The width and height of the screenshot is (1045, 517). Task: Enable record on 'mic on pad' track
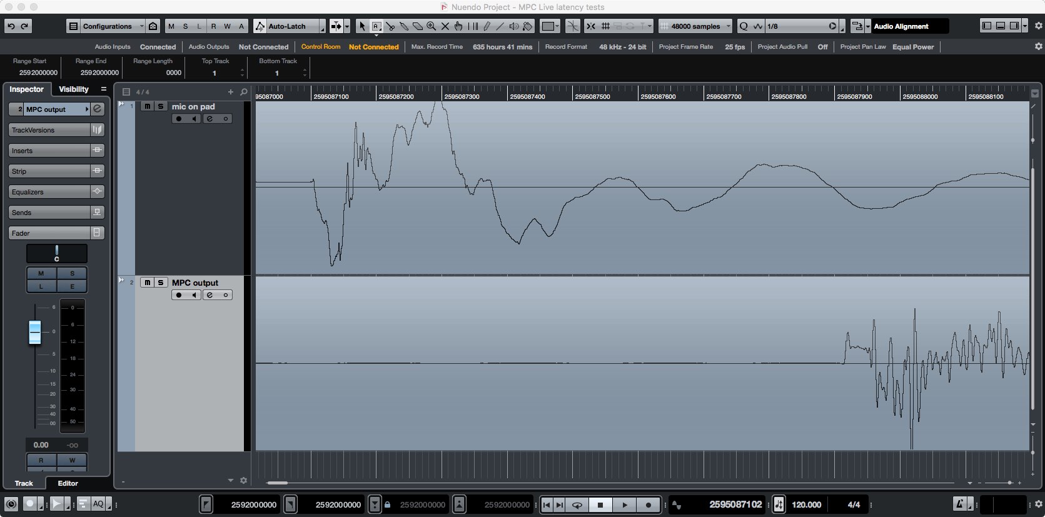[x=179, y=119]
